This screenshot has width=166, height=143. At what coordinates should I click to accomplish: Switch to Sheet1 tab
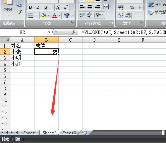(30, 133)
